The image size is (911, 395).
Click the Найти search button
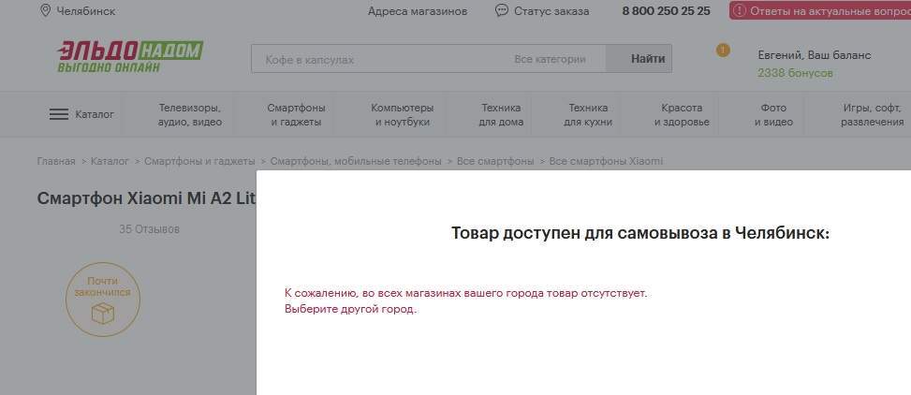click(639, 59)
